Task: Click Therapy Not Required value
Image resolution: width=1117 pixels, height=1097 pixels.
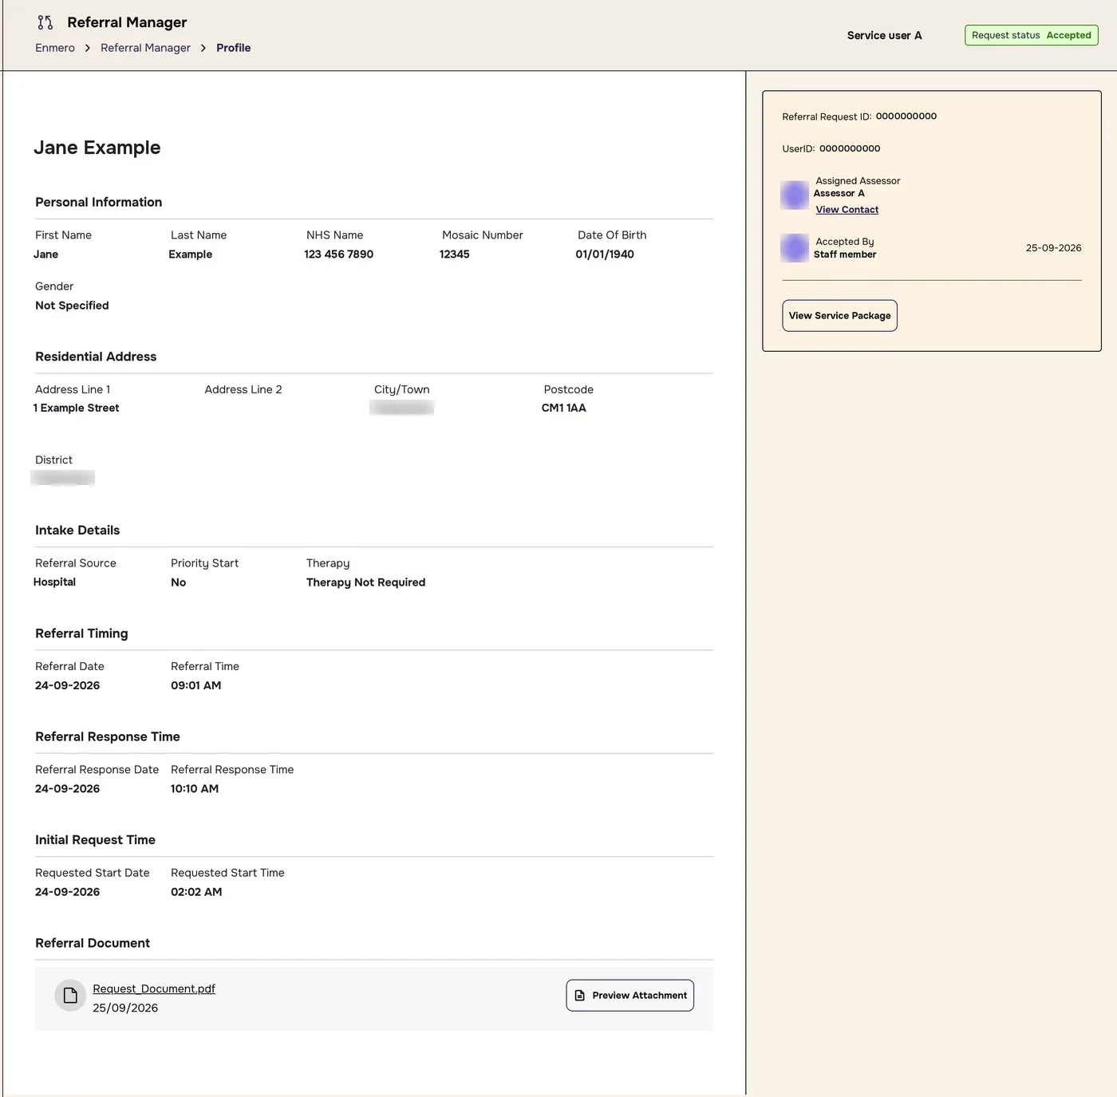Action: point(366,582)
